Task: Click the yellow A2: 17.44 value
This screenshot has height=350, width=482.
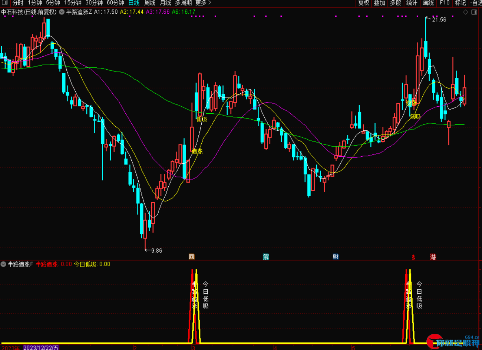Action: [x=132, y=12]
